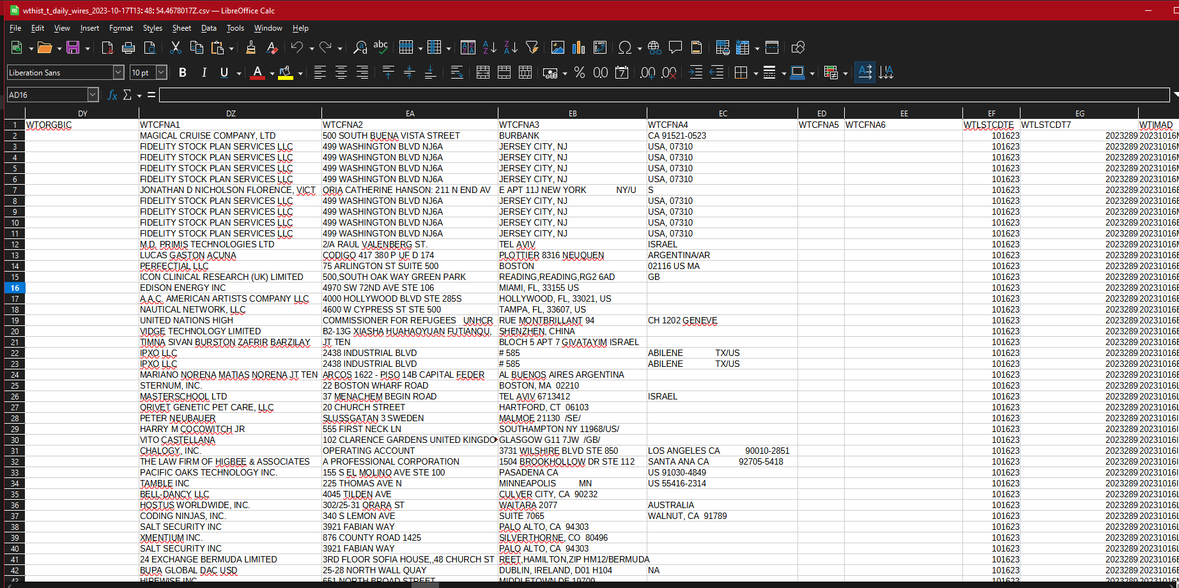Open the font size dropdown
Image resolution: width=1179 pixels, height=588 pixels.
click(x=162, y=72)
